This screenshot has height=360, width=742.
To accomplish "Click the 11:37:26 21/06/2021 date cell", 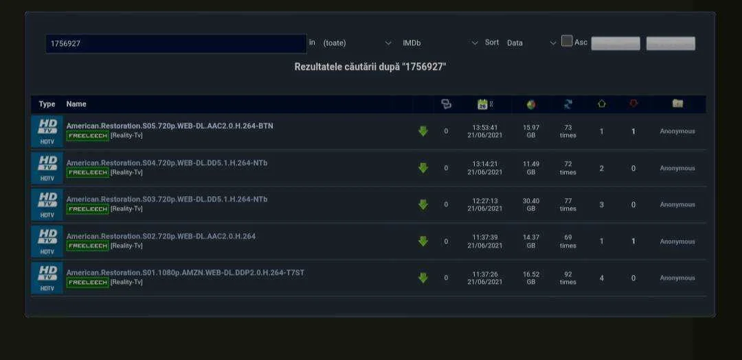I will [x=485, y=278].
